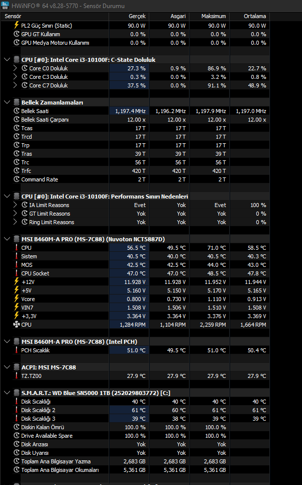Viewport: 302px width, 485px height.
Task: Click the chip icon beside Nuvoton NCT5887D header
Action: click(17, 239)
